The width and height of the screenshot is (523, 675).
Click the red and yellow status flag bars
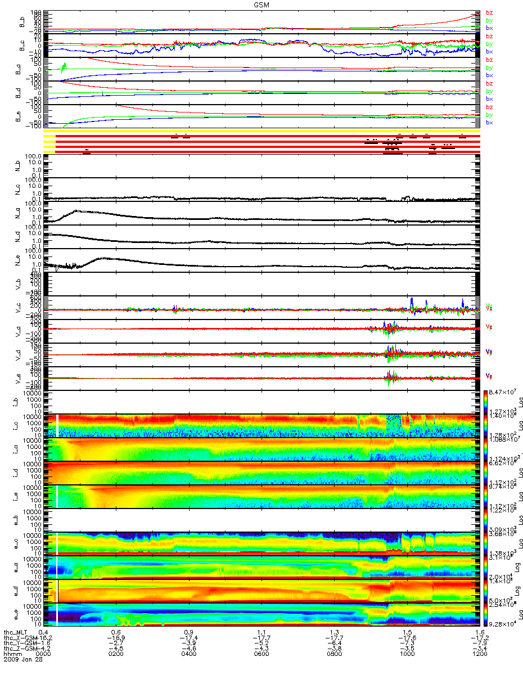[262, 141]
